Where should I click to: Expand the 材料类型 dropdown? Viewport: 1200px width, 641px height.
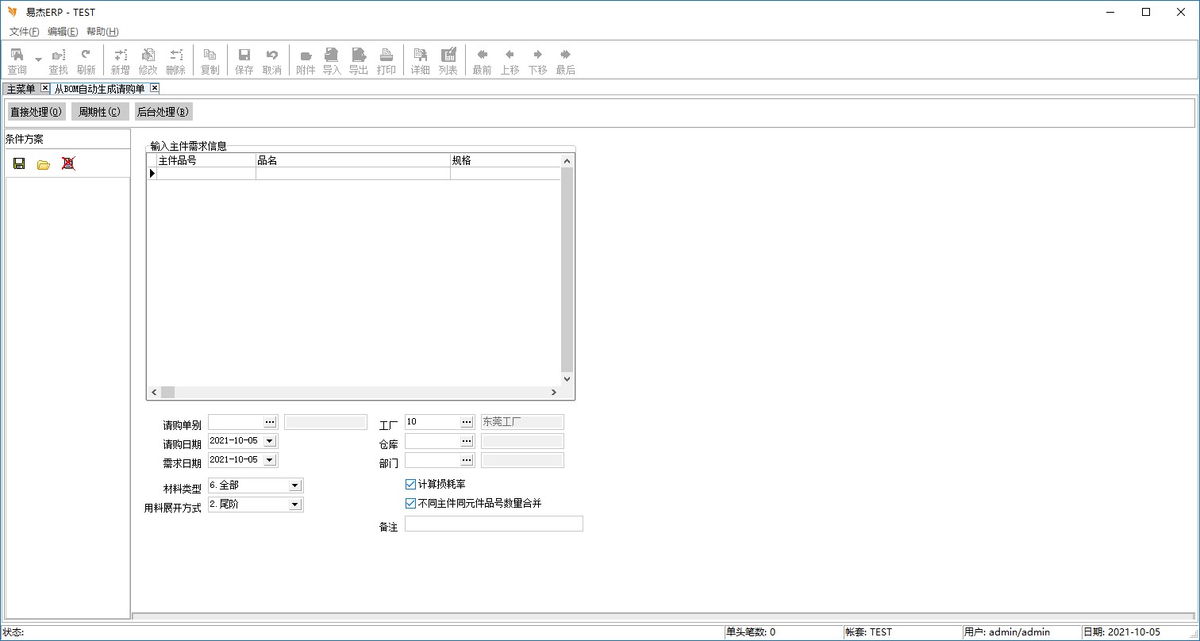[x=294, y=486]
